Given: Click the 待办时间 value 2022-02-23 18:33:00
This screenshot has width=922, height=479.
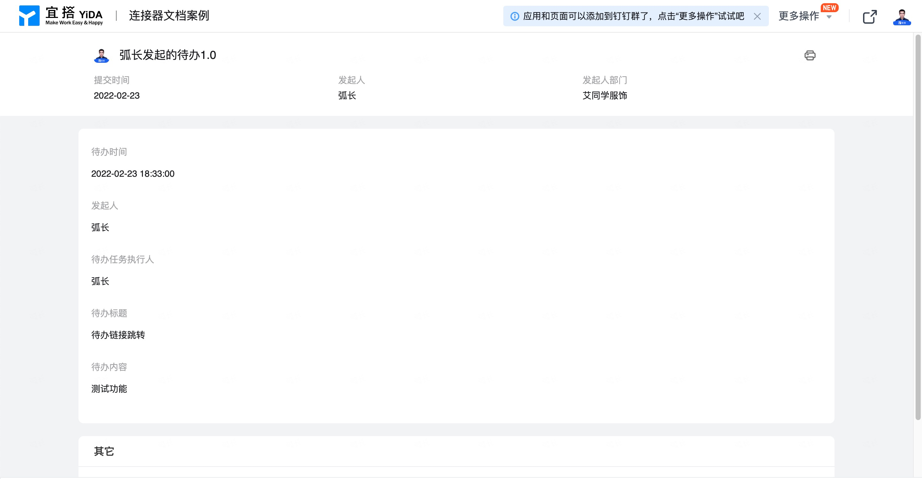Looking at the screenshot, I should tap(133, 174).
